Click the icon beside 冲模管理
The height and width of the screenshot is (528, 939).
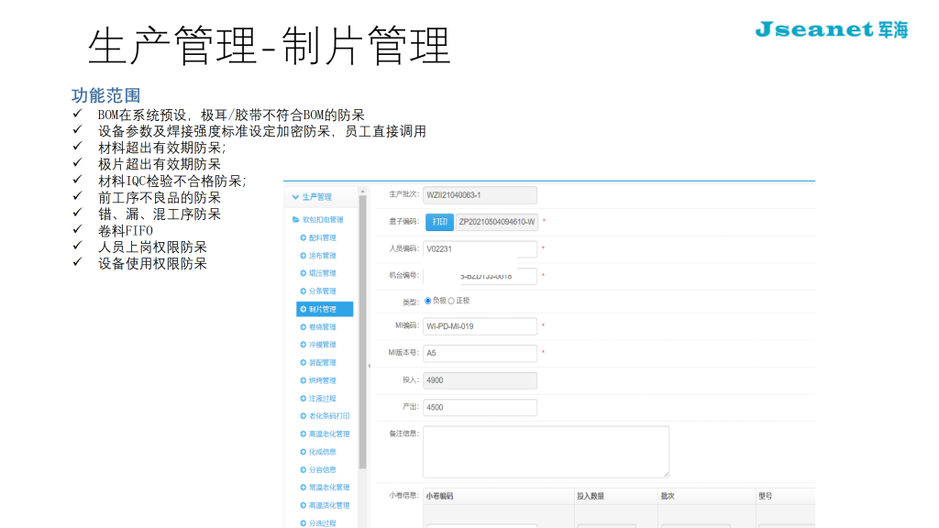(304, 345)
